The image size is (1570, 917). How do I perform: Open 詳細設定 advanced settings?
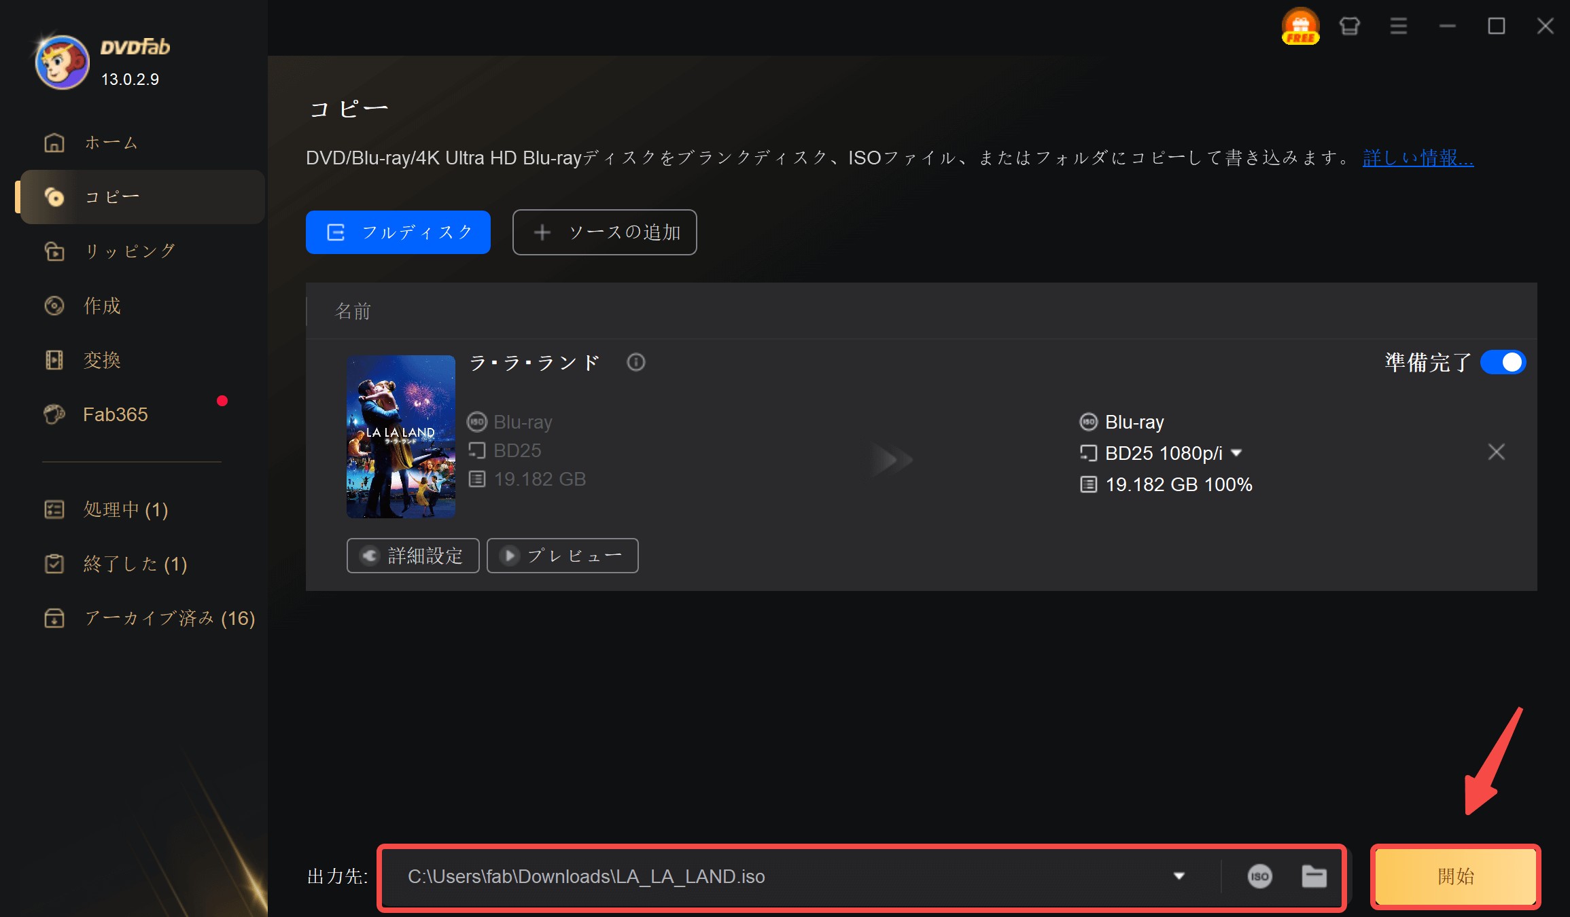[x=413, y=556]
